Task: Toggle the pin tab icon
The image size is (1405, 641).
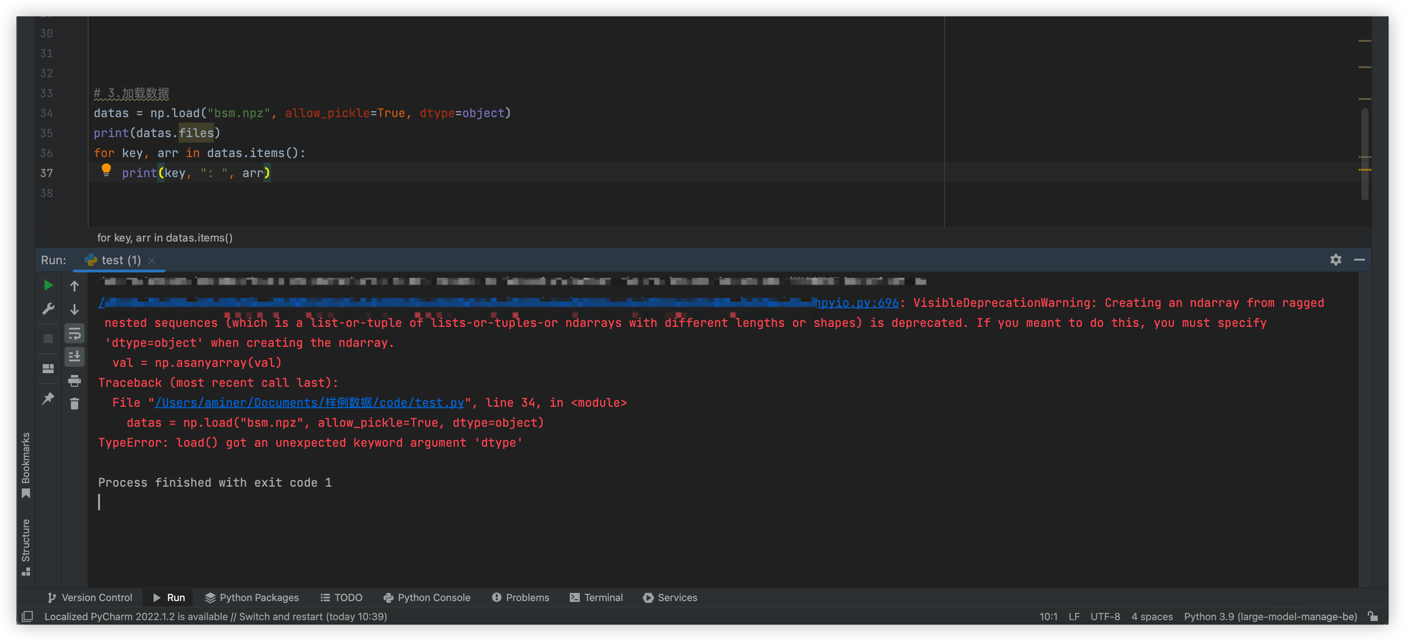Action: click(48, 399)
